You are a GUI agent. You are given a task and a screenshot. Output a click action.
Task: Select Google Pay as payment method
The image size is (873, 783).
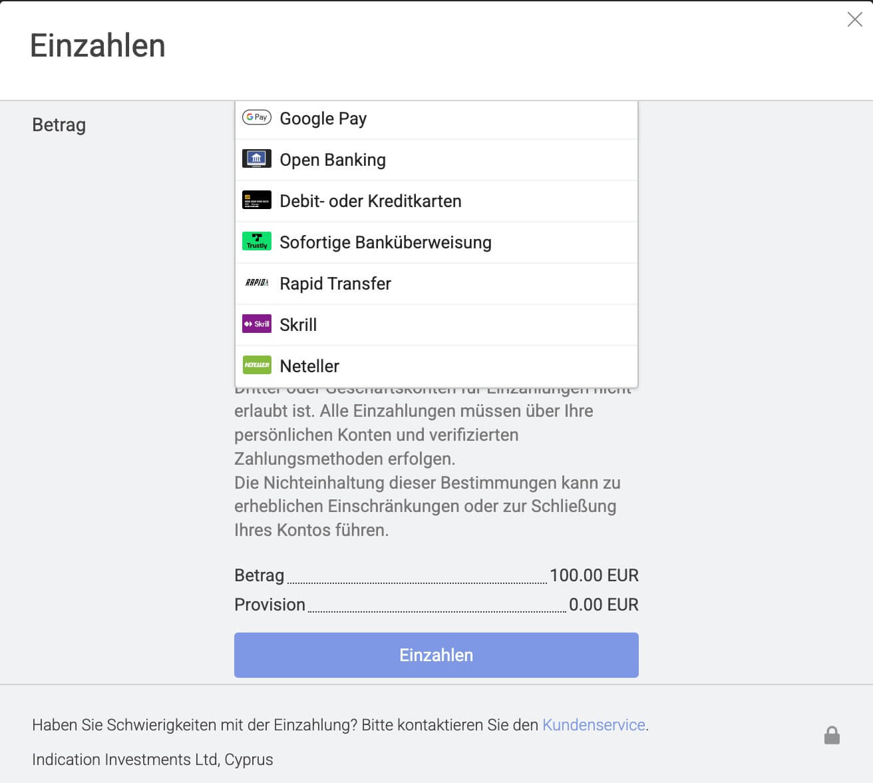[x=323, y=119]
